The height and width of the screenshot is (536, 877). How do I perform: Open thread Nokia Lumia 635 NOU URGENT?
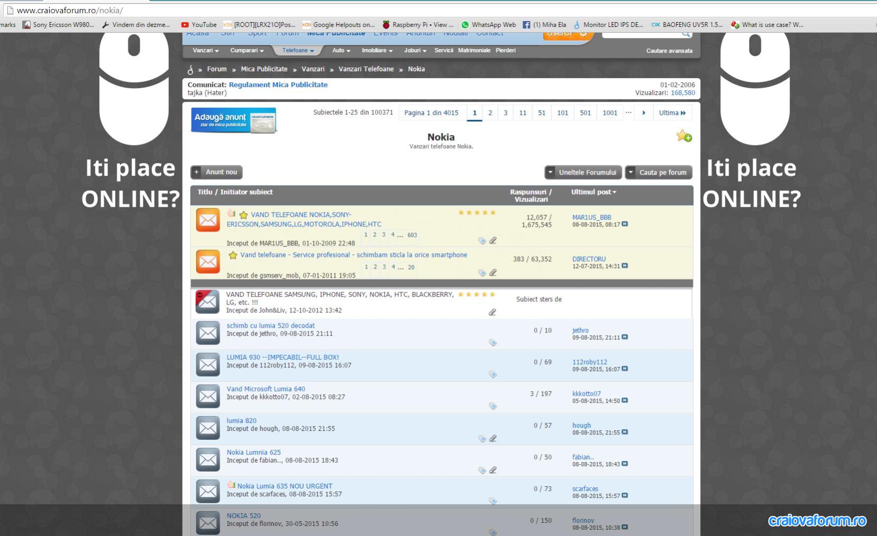[285, 486]
